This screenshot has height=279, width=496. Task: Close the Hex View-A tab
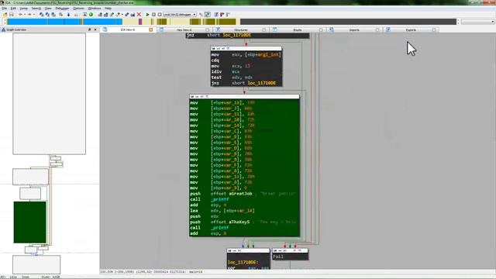pos(208,29)
